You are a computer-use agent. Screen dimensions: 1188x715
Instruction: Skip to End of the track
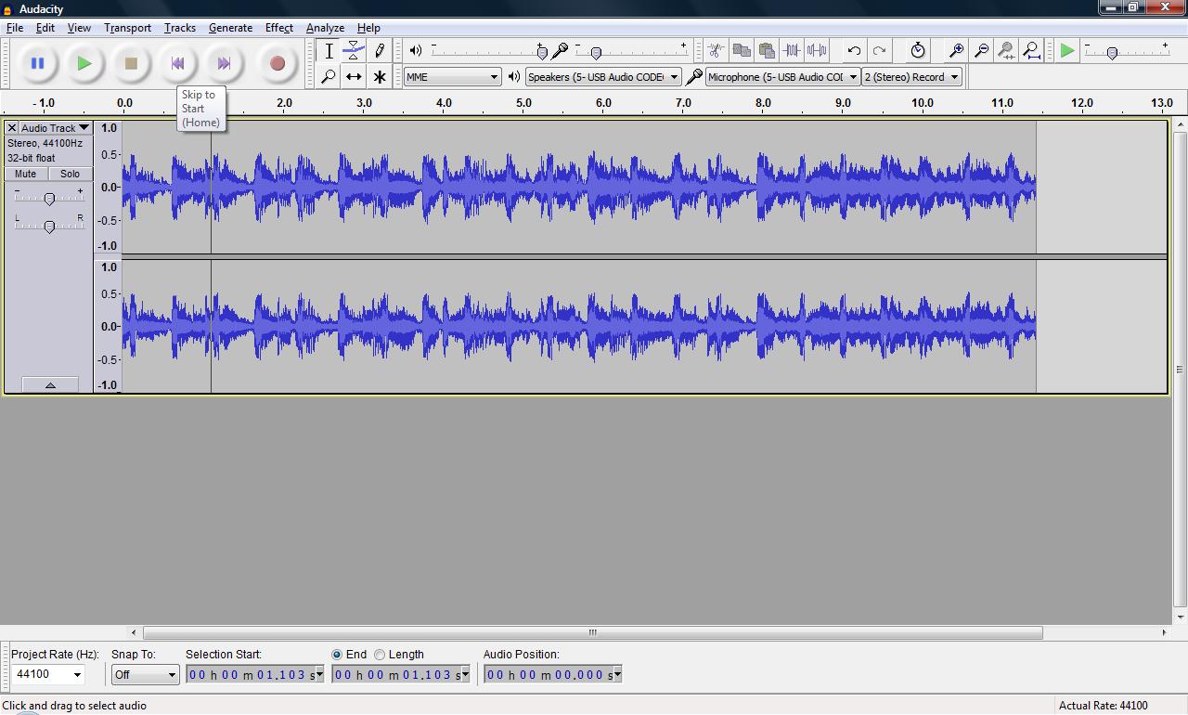click(x=224, y=63)
